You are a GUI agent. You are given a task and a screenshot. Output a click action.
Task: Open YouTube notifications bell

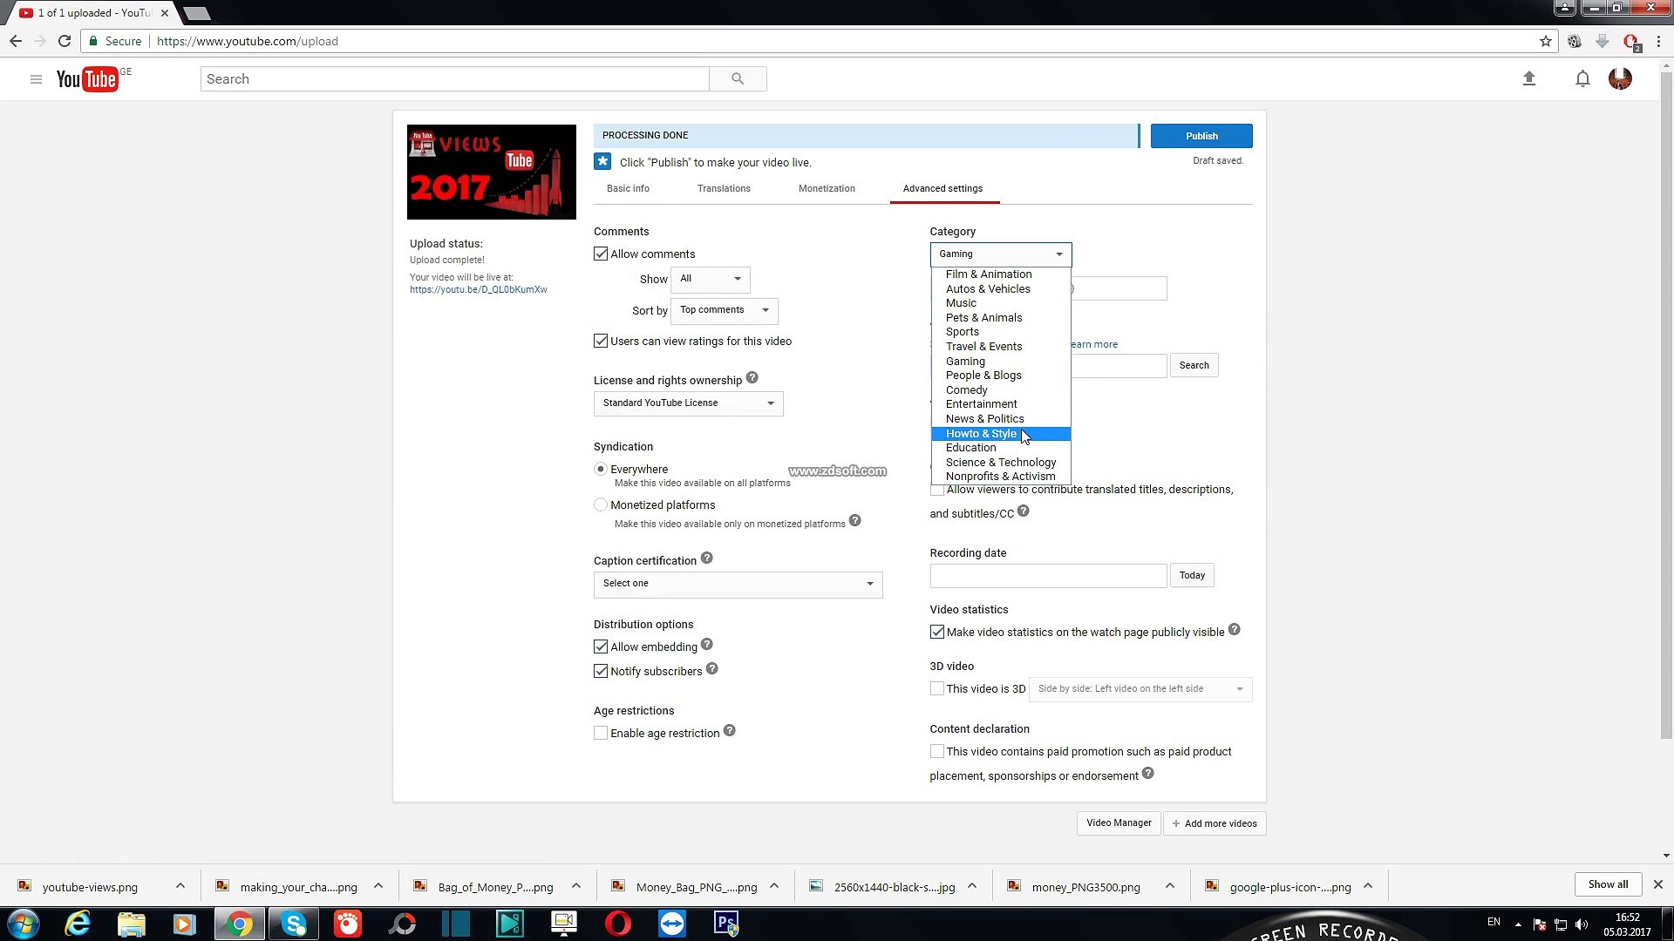point(1582,78)
